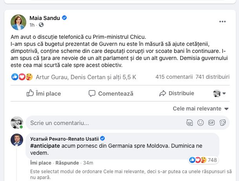
Task: Click the avatar emoji icon in the comment box
Action: coord(190,123)
